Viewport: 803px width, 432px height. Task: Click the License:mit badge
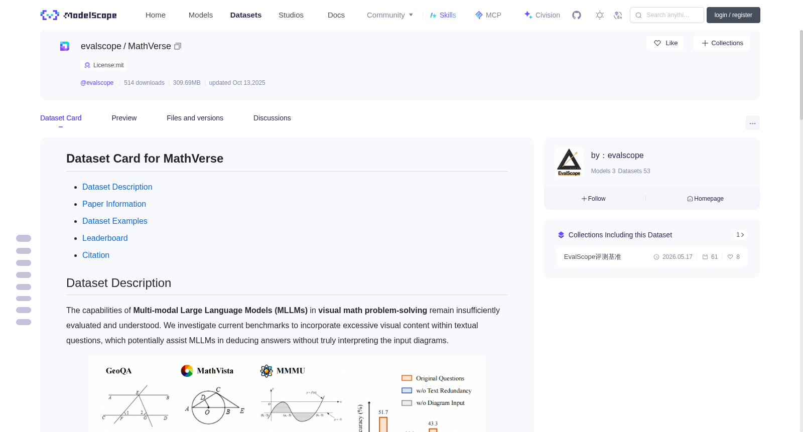click(104, 65)
